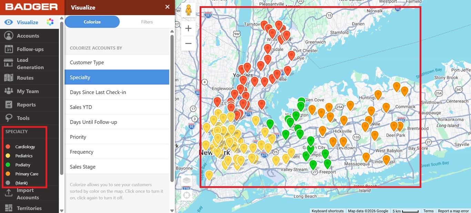
Task: Select Primary Care orange swatch in legend
Action: click(8, 174)
